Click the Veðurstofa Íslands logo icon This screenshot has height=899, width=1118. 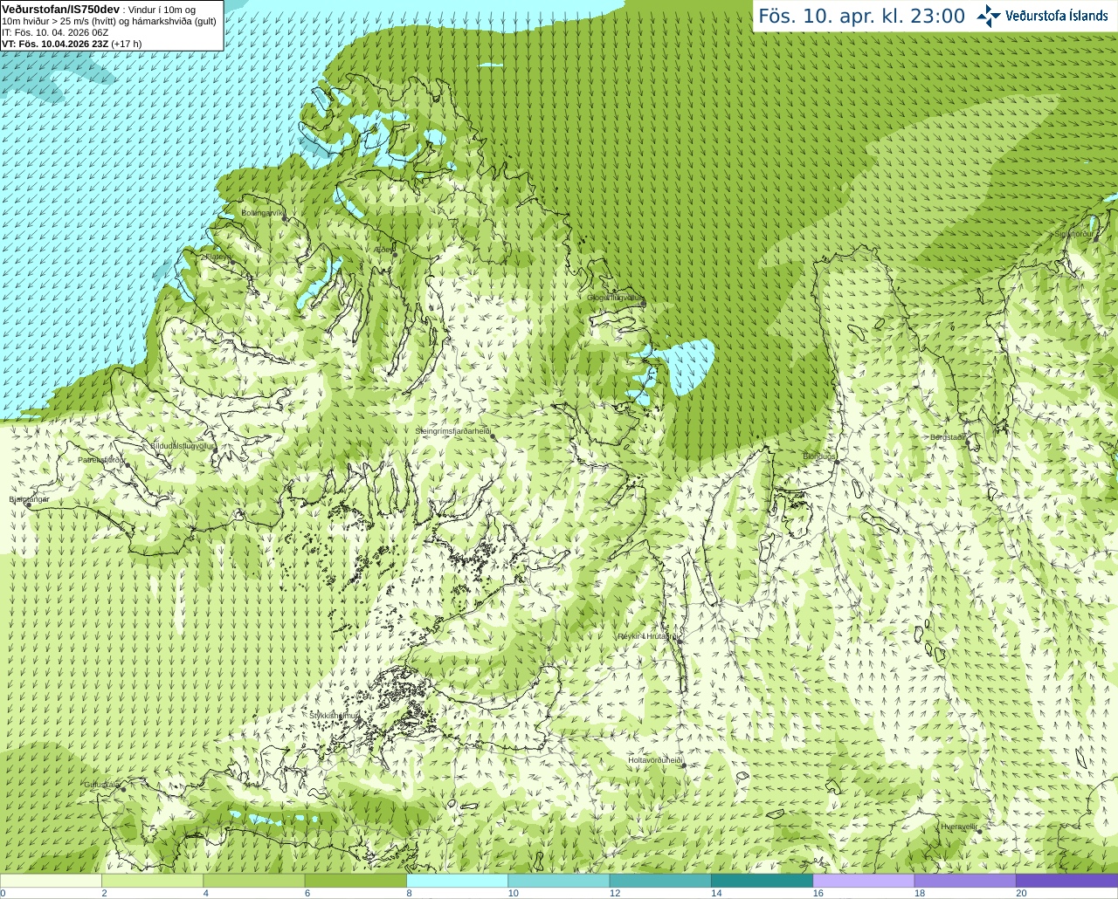tap(989, 16)
